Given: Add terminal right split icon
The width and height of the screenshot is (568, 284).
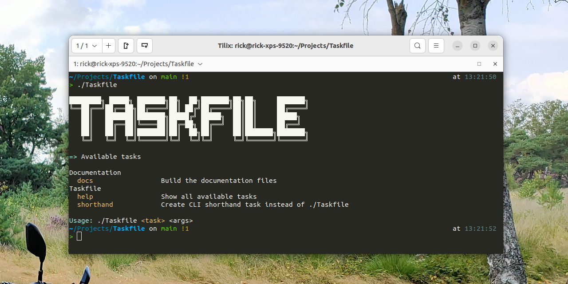Looking at the screenshot, I should (126, 46).
